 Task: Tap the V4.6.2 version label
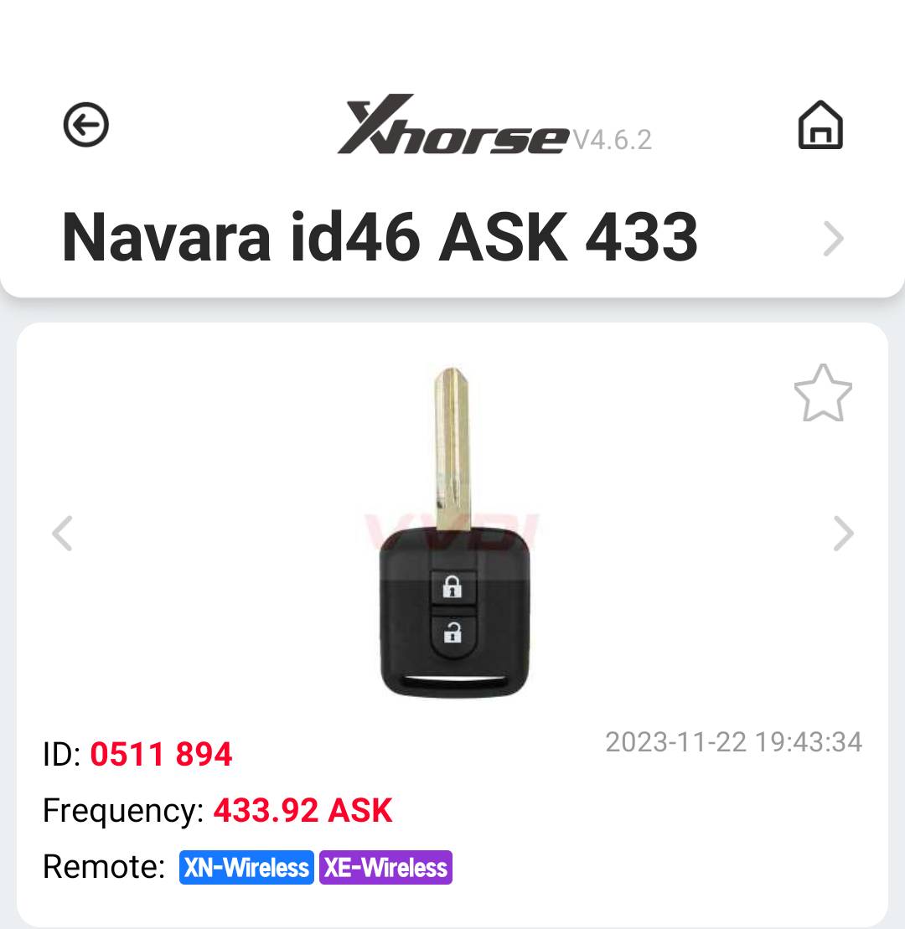(613, 140)
